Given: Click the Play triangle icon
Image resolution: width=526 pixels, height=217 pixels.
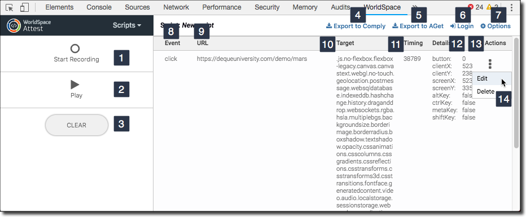Looking at the screenshot, I should (75, 85).
